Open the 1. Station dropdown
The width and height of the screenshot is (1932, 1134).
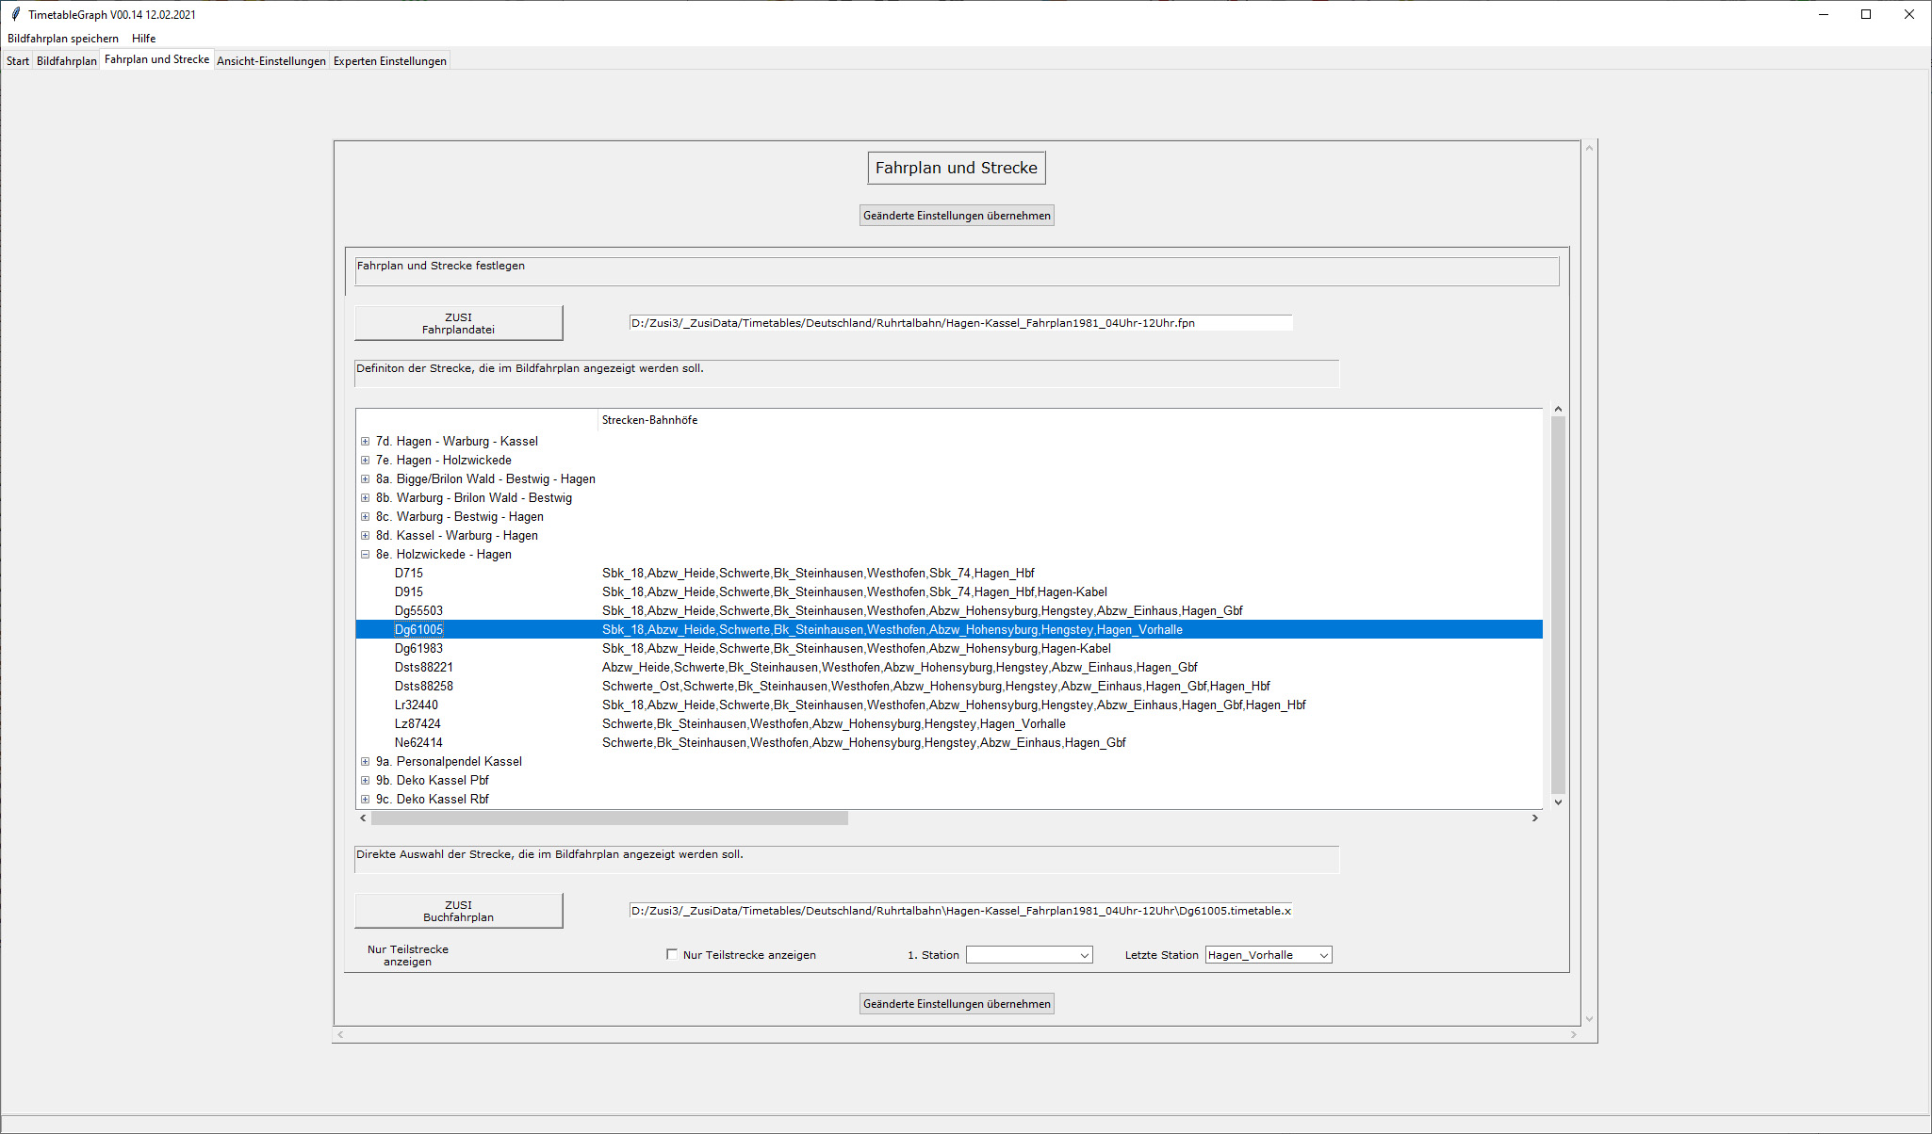pos(1084,955)
